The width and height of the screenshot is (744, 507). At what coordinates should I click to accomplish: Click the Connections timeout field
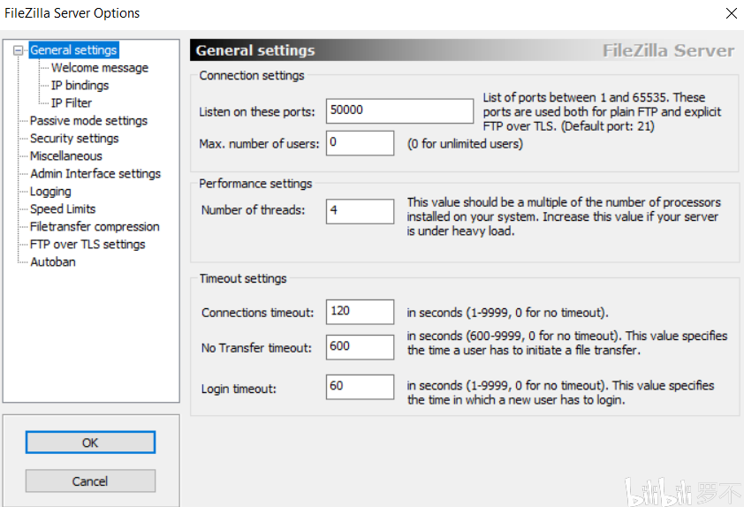[360, 312]
